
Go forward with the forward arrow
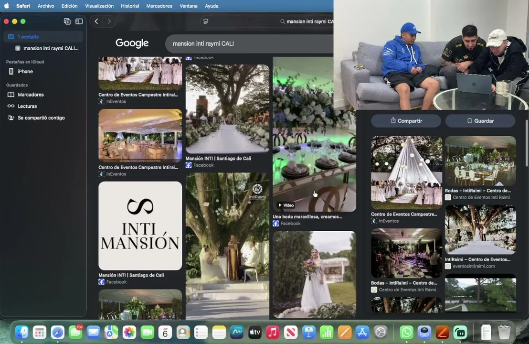[109, 21]
